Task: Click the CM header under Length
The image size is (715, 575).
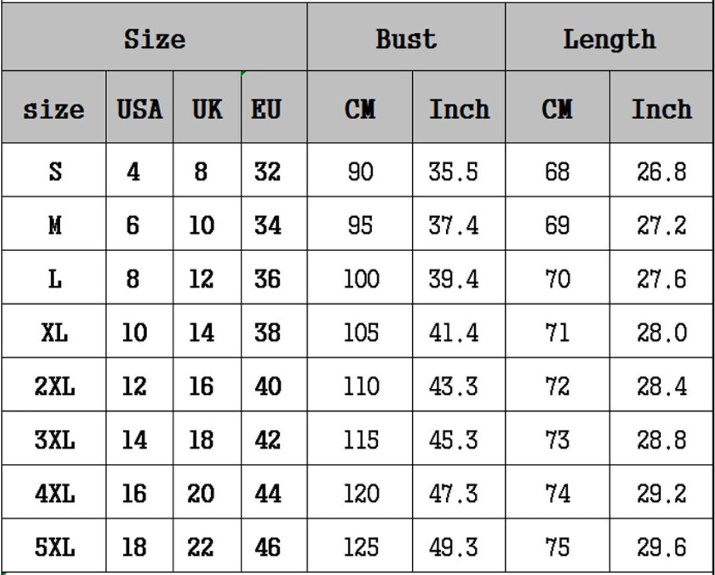Action: click(556, 108)
